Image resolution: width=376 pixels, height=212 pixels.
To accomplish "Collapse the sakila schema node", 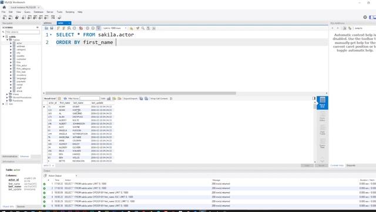I will [x=4, y=37].
